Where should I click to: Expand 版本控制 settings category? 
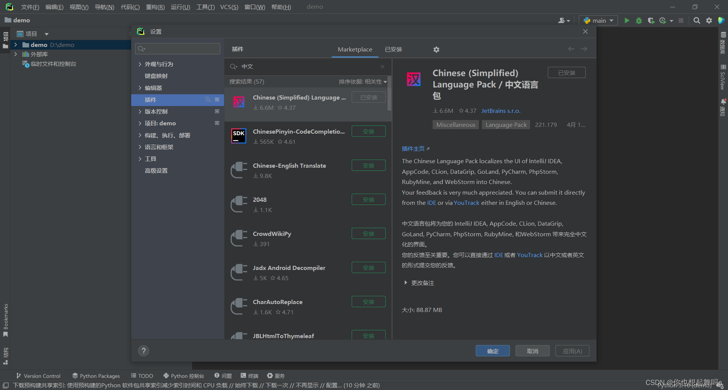click(140, 111)
